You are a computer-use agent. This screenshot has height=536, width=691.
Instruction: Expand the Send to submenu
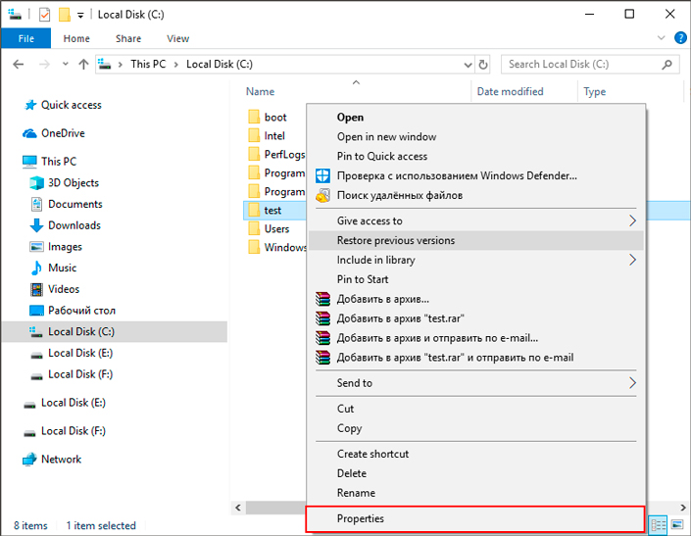click(x=476, y=383)
